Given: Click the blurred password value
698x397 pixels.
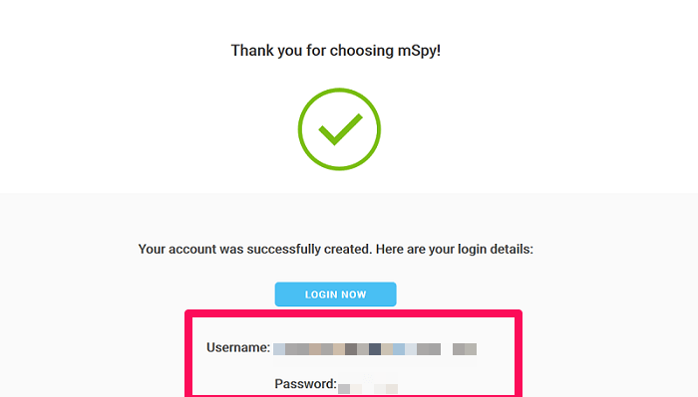Looking at the screenshot, I should point(368,389).
